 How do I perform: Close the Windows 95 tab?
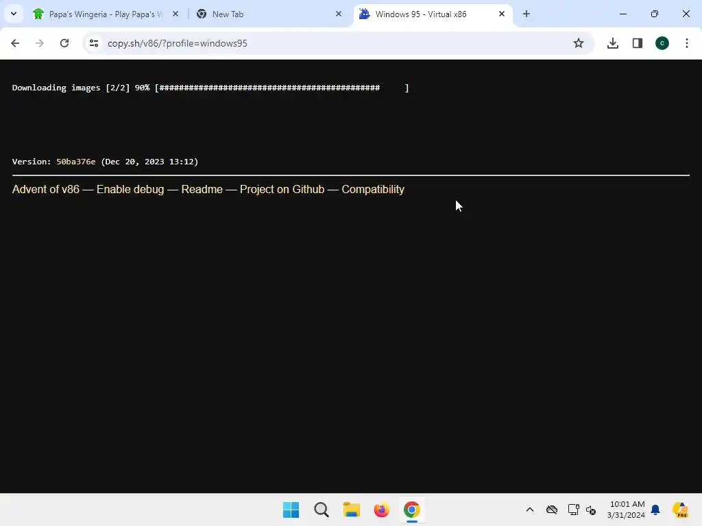[502, 14]
